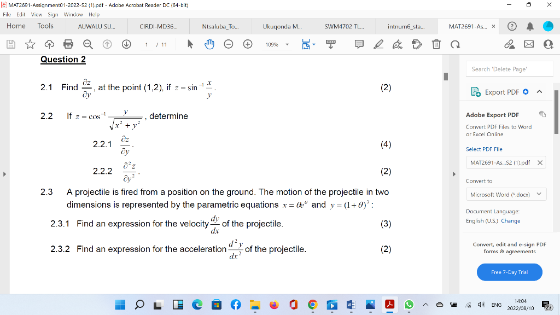Click the Print icon
This screenshot has width=560, height=315.
click(x=69, y=45)
